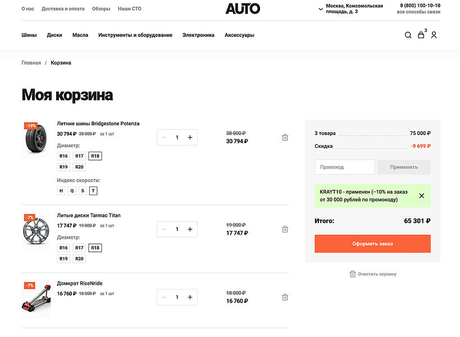The image size is (460, 337).
Task: Increase Bridgestone Potenza quantity with plus
Action: click(190, 137)
